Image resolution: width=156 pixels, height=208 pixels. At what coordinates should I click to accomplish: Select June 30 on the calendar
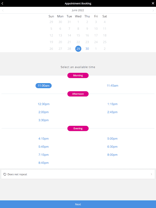(x=87, y=49)
